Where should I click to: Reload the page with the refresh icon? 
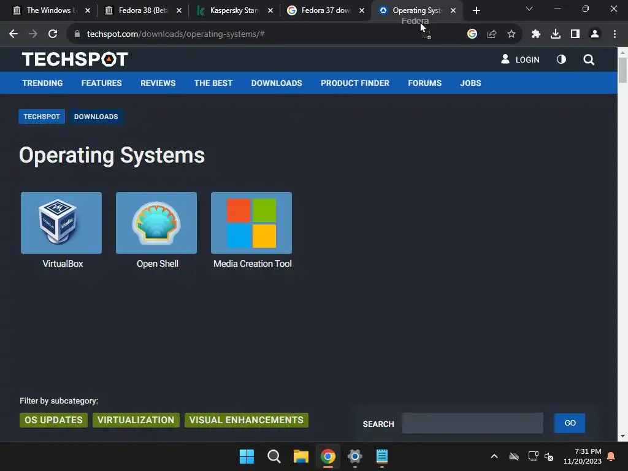click(x=53, y=34)
